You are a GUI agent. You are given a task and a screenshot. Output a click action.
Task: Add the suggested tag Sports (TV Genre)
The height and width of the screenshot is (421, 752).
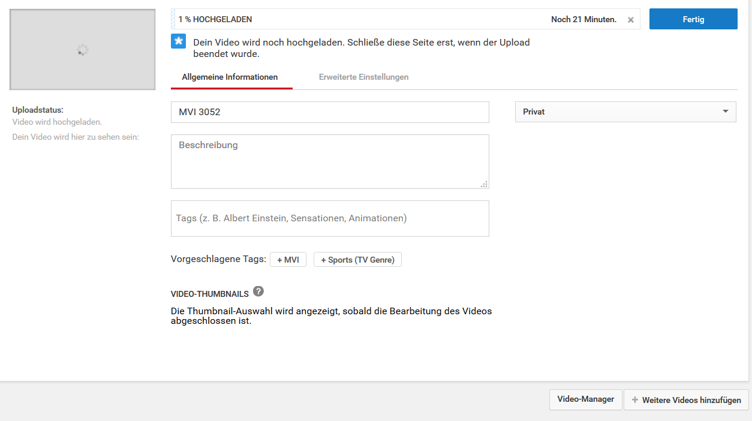(357, 260)
